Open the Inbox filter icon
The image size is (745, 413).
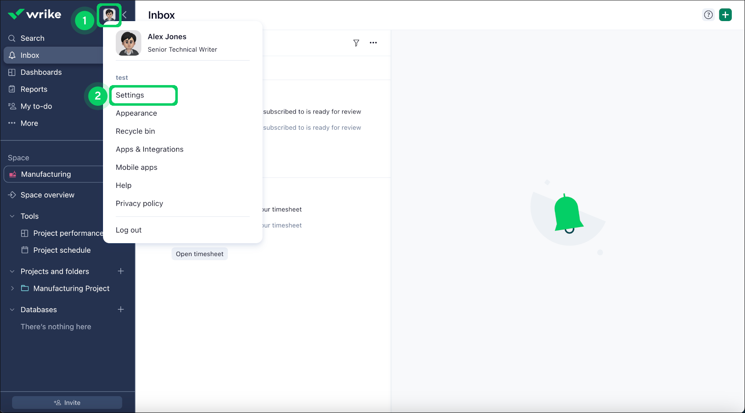tap(356, 43)
